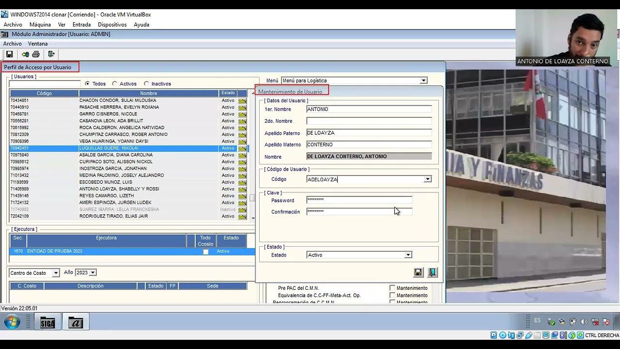Click the 1er. Nombre field
The height and width of the screenshot is (349, 620).
[369, 110]
